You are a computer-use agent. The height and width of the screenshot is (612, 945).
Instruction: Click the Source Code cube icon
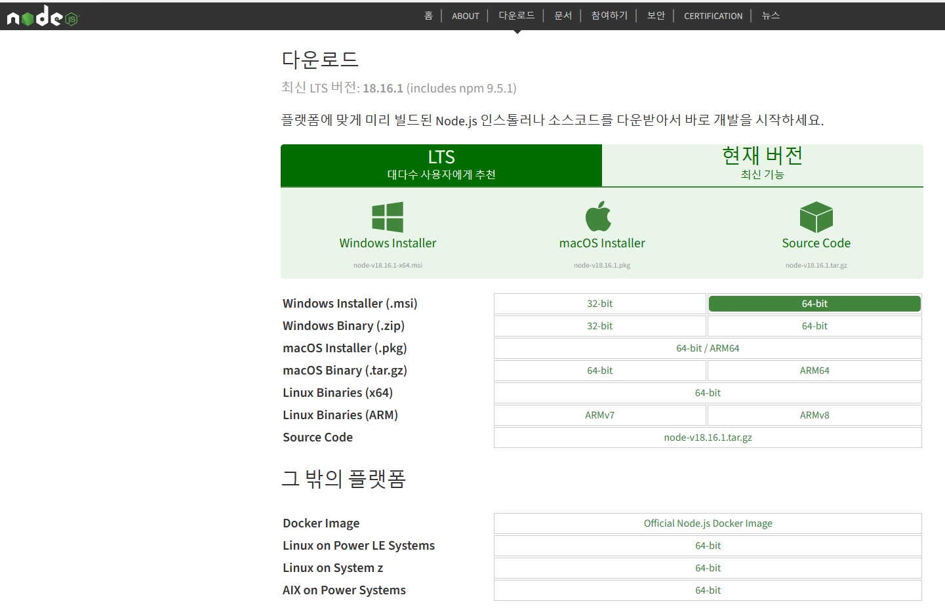pyautogui.click(x=816, y=217)
